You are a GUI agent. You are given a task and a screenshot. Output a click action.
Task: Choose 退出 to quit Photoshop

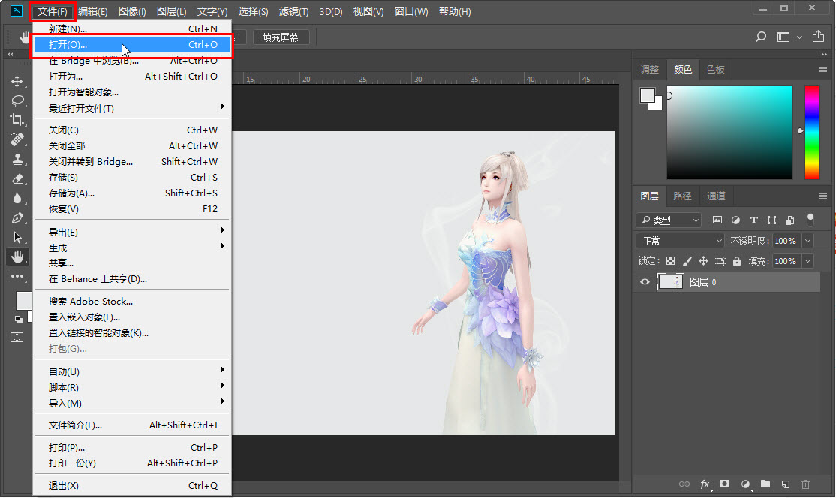pyautogui.click(x=132, y=486)
